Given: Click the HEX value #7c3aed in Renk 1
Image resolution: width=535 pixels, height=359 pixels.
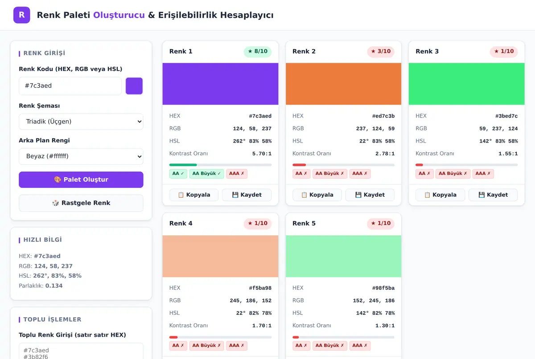Looking at the screenshot, I should tap(260, 116).
